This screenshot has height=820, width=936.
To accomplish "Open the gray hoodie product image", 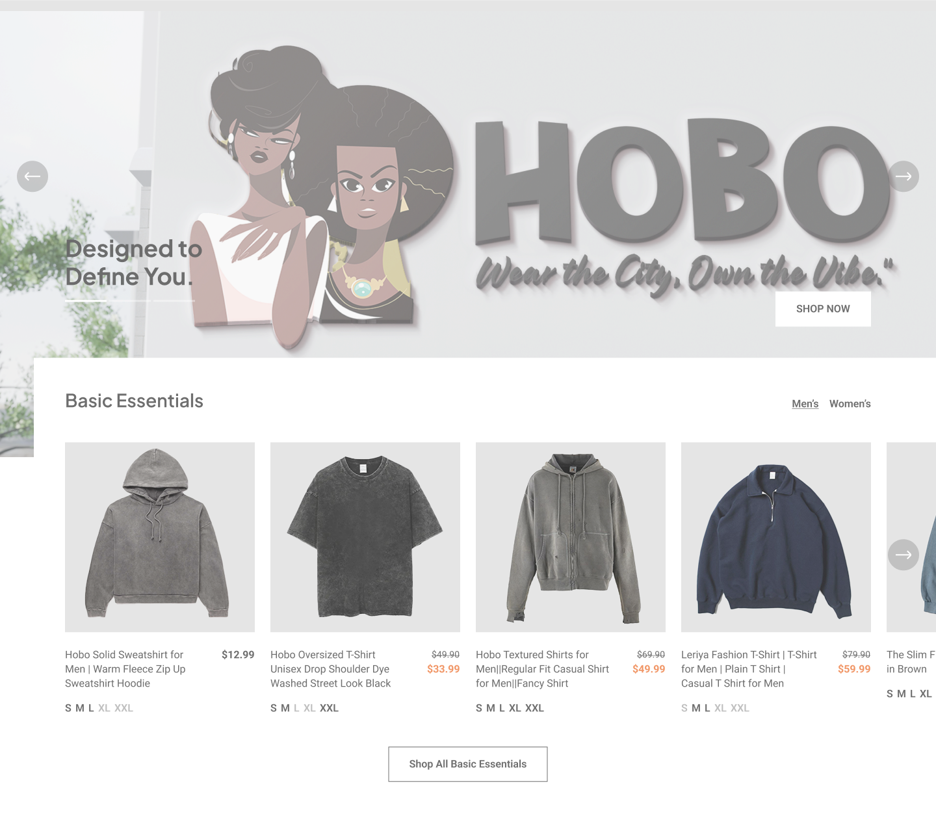I will point(160,537).
